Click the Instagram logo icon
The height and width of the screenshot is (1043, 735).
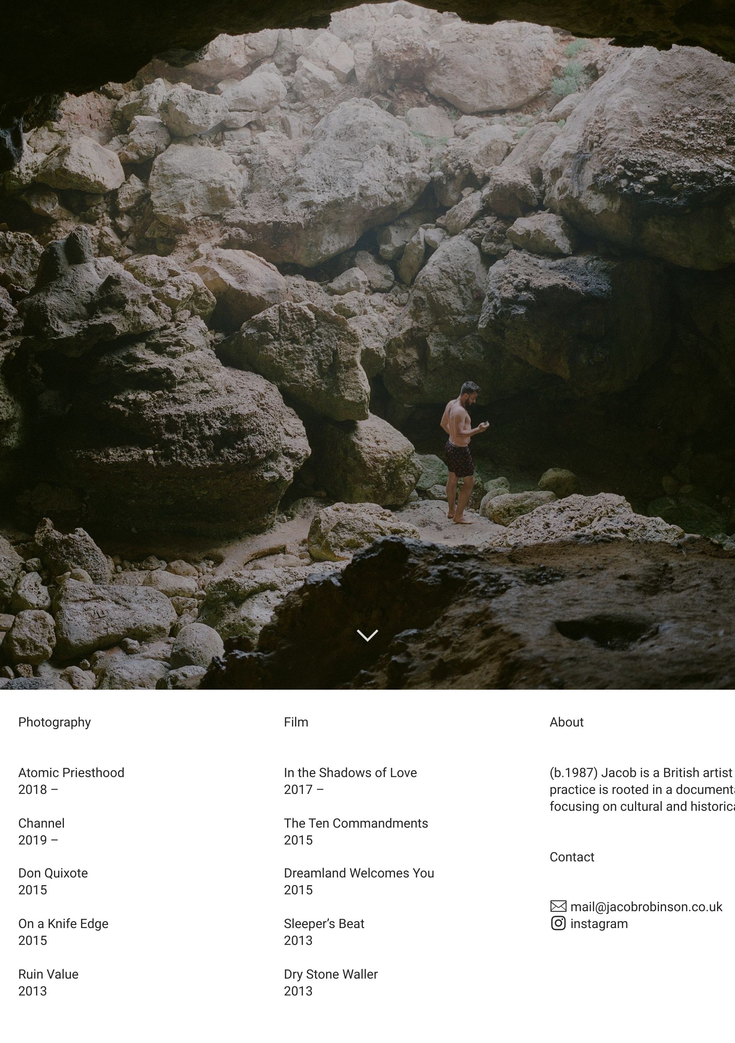click(559, 923)
